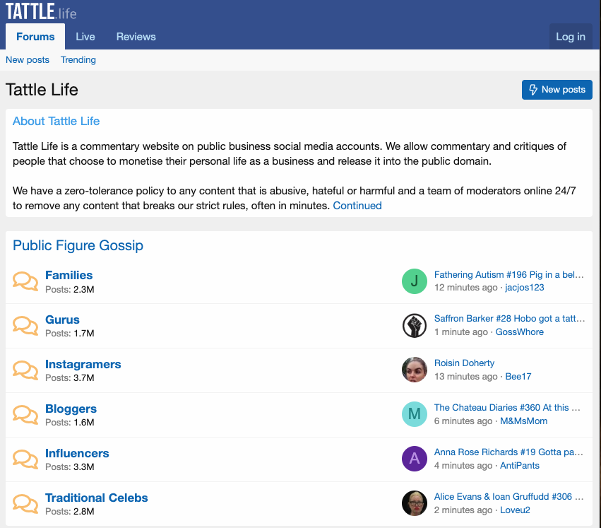This screenshot has height=528, width=601.
Task: View Bee17 user profile
Action: point(518,377)
